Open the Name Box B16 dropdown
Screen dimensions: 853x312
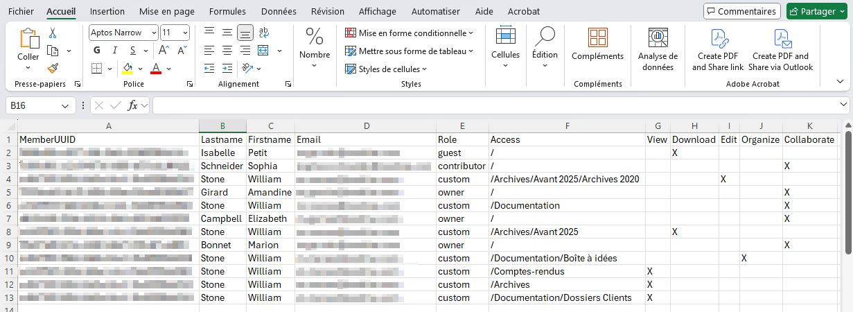(x=64, y=105)
